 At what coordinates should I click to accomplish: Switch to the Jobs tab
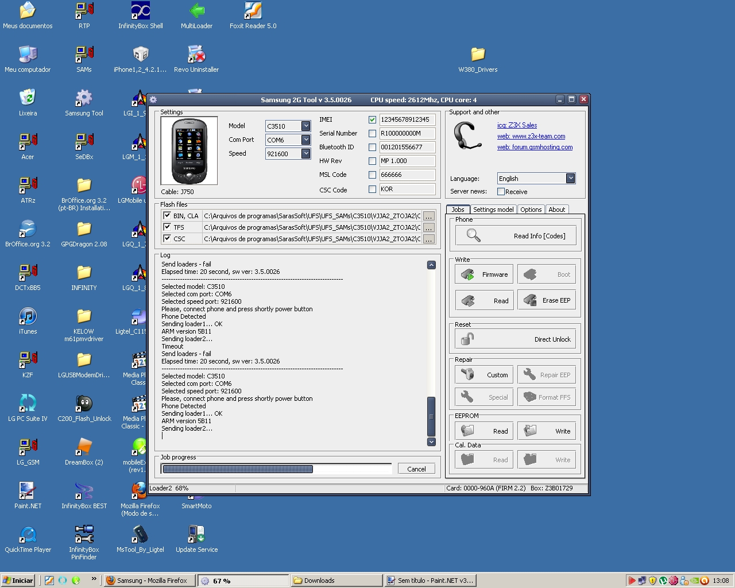pyautogui.click(x=458, y=210)
